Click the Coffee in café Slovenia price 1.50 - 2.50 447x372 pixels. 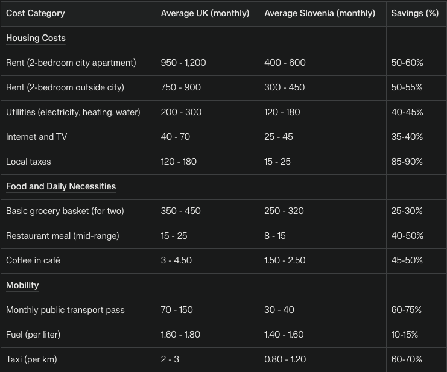(x=285, y=260)
